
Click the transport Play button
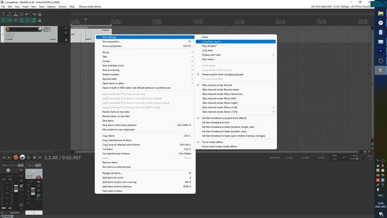[x=22, y=157]
